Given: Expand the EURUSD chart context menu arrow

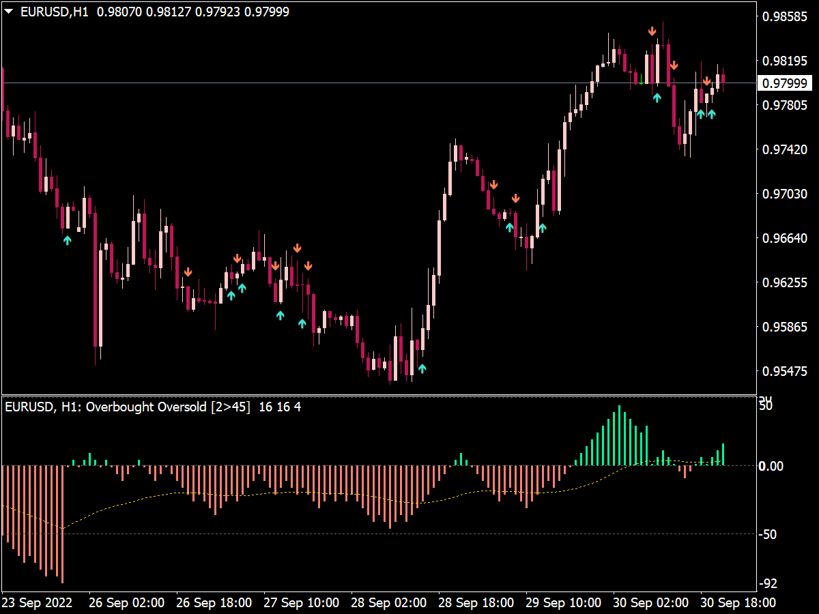Looking at the screenshot, I should tap(8, 10).
